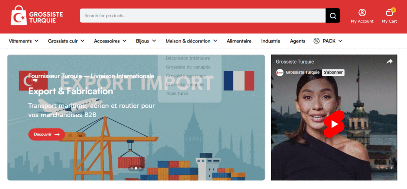Expand the Maison & décoration chevron
This screenshot has width=407, height=189.
point(215,41)
